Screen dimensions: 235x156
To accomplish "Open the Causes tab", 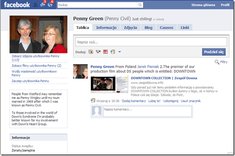I will point(166,28).
